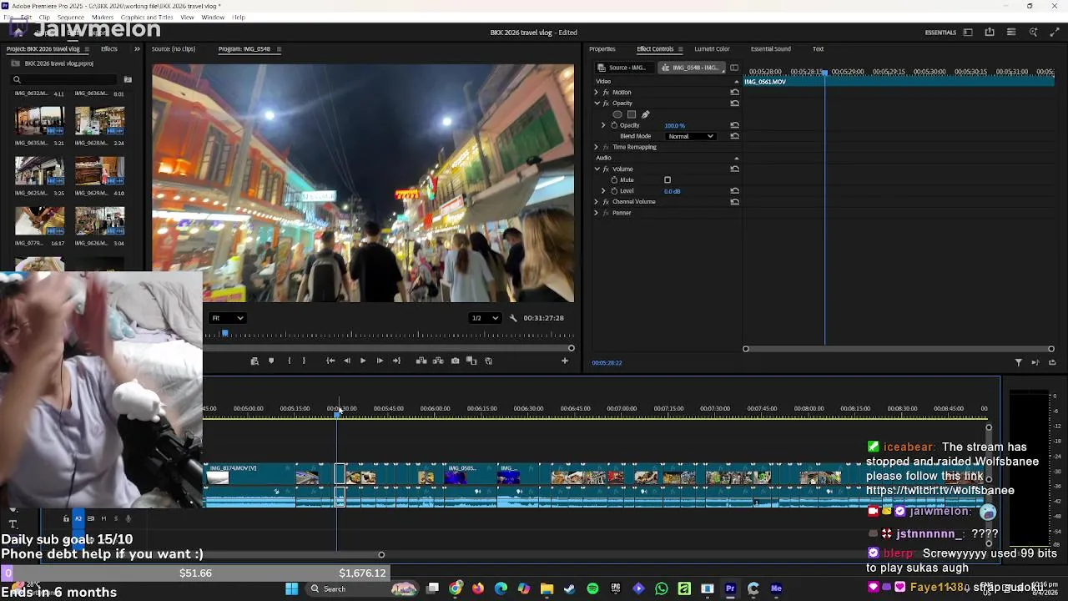Open the Sequence menu
Viewport: 1068px width, 601px height.
tap(70, 17)
